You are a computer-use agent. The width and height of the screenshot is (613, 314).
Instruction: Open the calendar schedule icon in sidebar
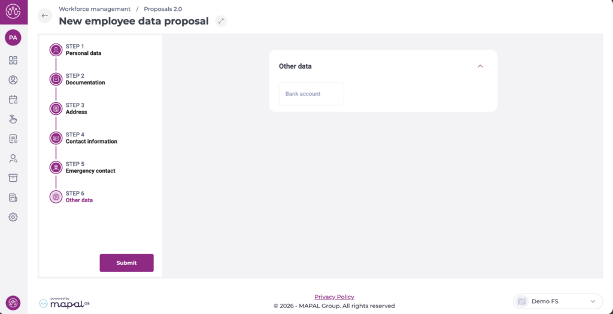(13, 100)
